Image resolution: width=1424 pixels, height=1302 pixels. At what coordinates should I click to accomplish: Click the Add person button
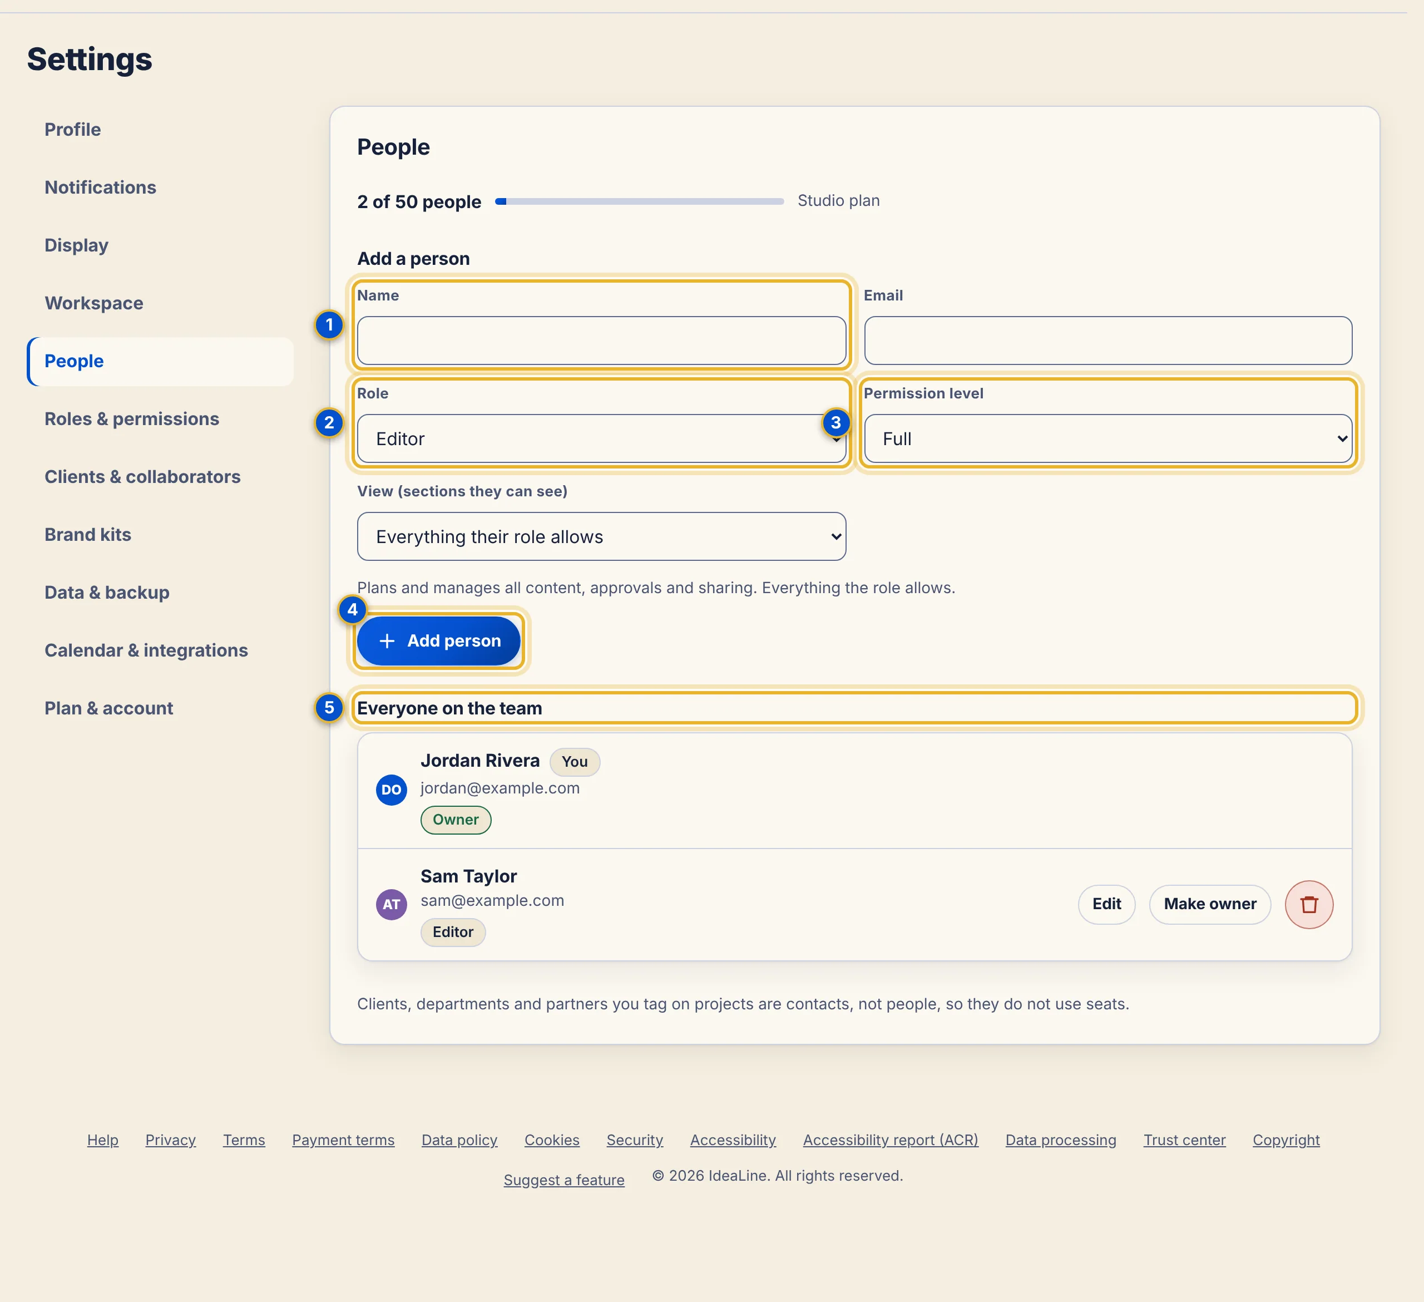(x=439, y=641)
